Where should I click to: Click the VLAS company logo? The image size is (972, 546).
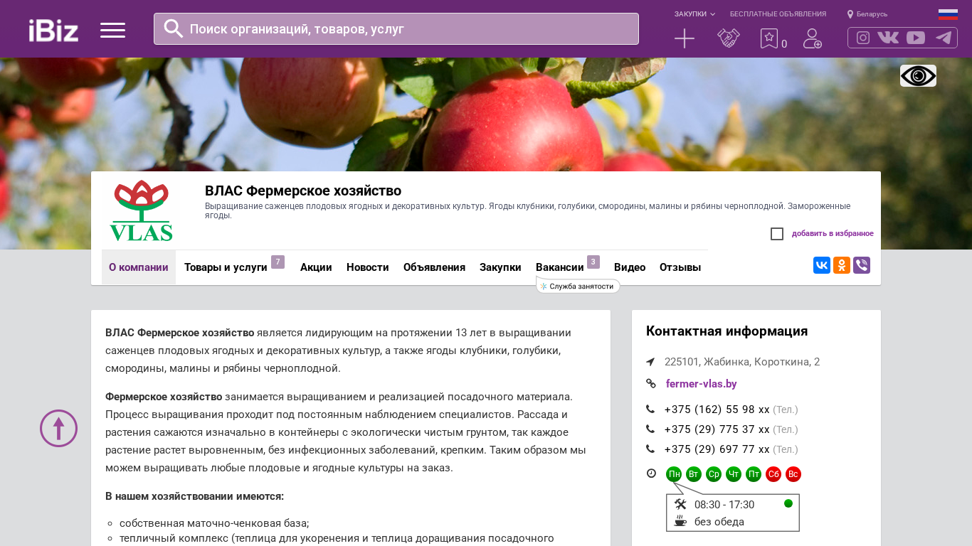pyautogui.click(x=141, y=210)
